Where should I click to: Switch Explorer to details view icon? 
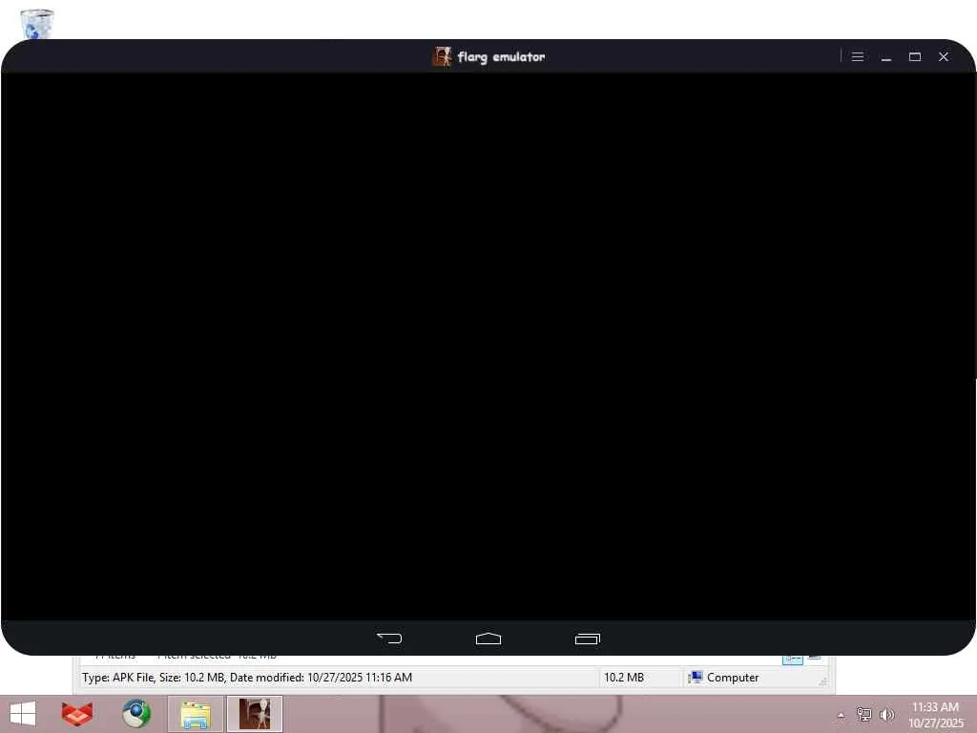[x=793, y=659]
